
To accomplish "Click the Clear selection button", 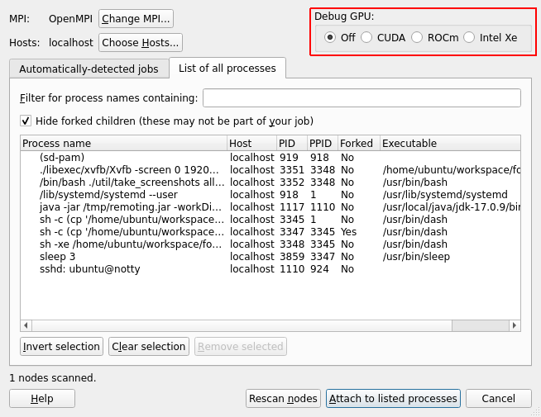I will 149,347.
